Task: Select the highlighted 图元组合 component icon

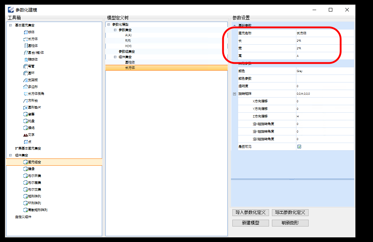Action: (x=26, y=162)
